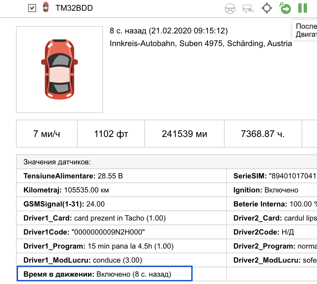Click the Значения датчиков section header
The height and width of the screenshot is (284, 317).
[57, 162]
